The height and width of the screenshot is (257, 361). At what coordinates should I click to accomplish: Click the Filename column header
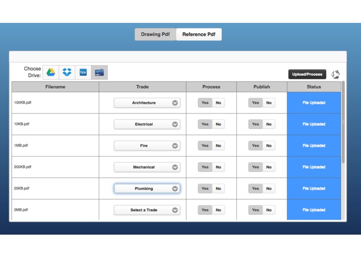(x=55, y=87)
